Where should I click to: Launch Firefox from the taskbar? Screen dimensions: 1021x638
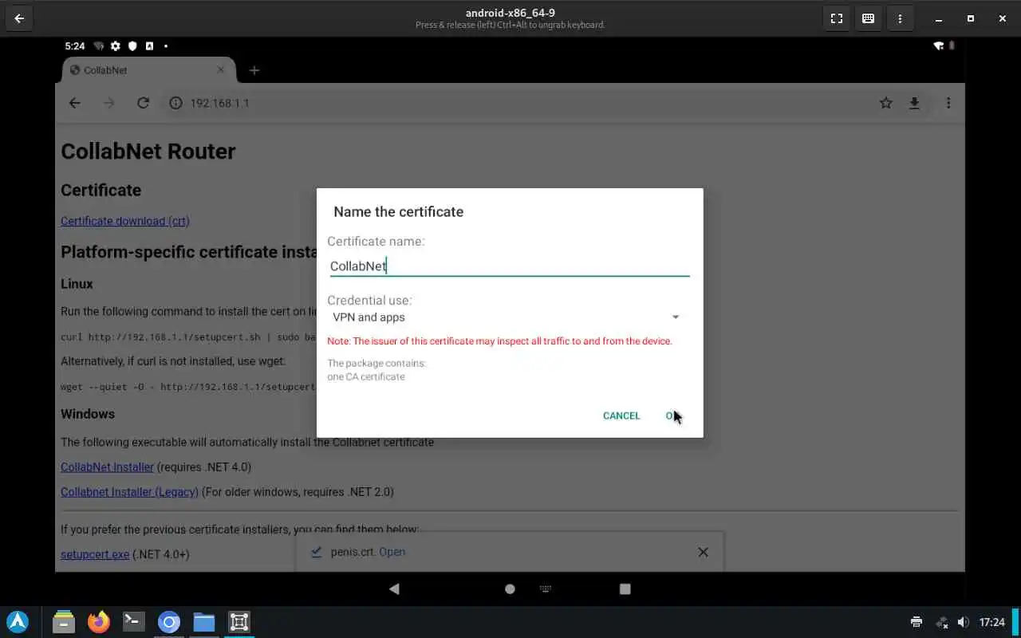pyautogui.click(x=99, y=622)
